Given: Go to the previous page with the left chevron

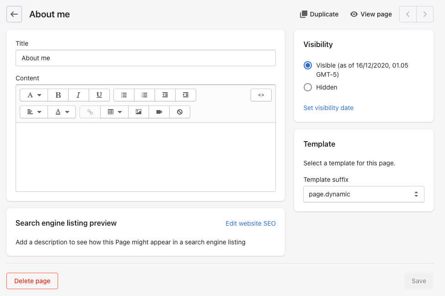Looking at the screenshot, I should 408,14.
